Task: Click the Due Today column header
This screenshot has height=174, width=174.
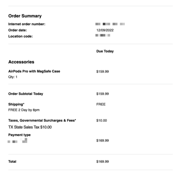Action: click(105, 51)
